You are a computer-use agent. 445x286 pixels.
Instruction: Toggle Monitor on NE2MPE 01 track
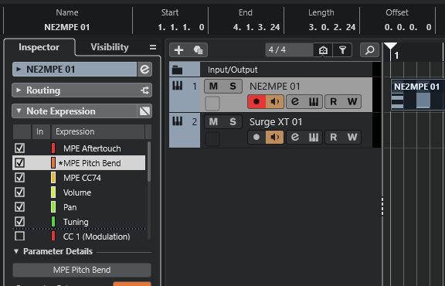[275, 102]
